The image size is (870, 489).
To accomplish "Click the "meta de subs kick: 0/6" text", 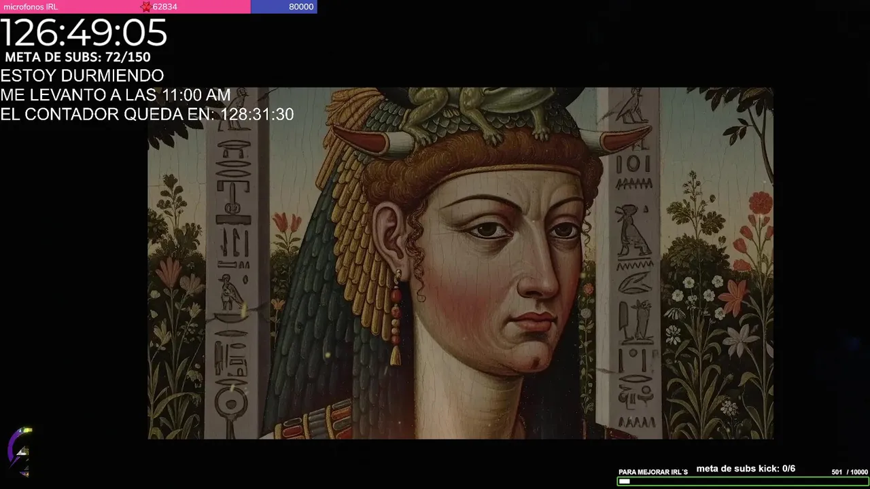I will point(746,469).
